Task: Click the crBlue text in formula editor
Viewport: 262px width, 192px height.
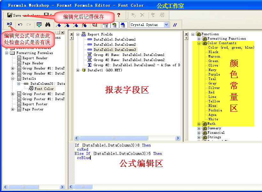Action: [83, 158]
